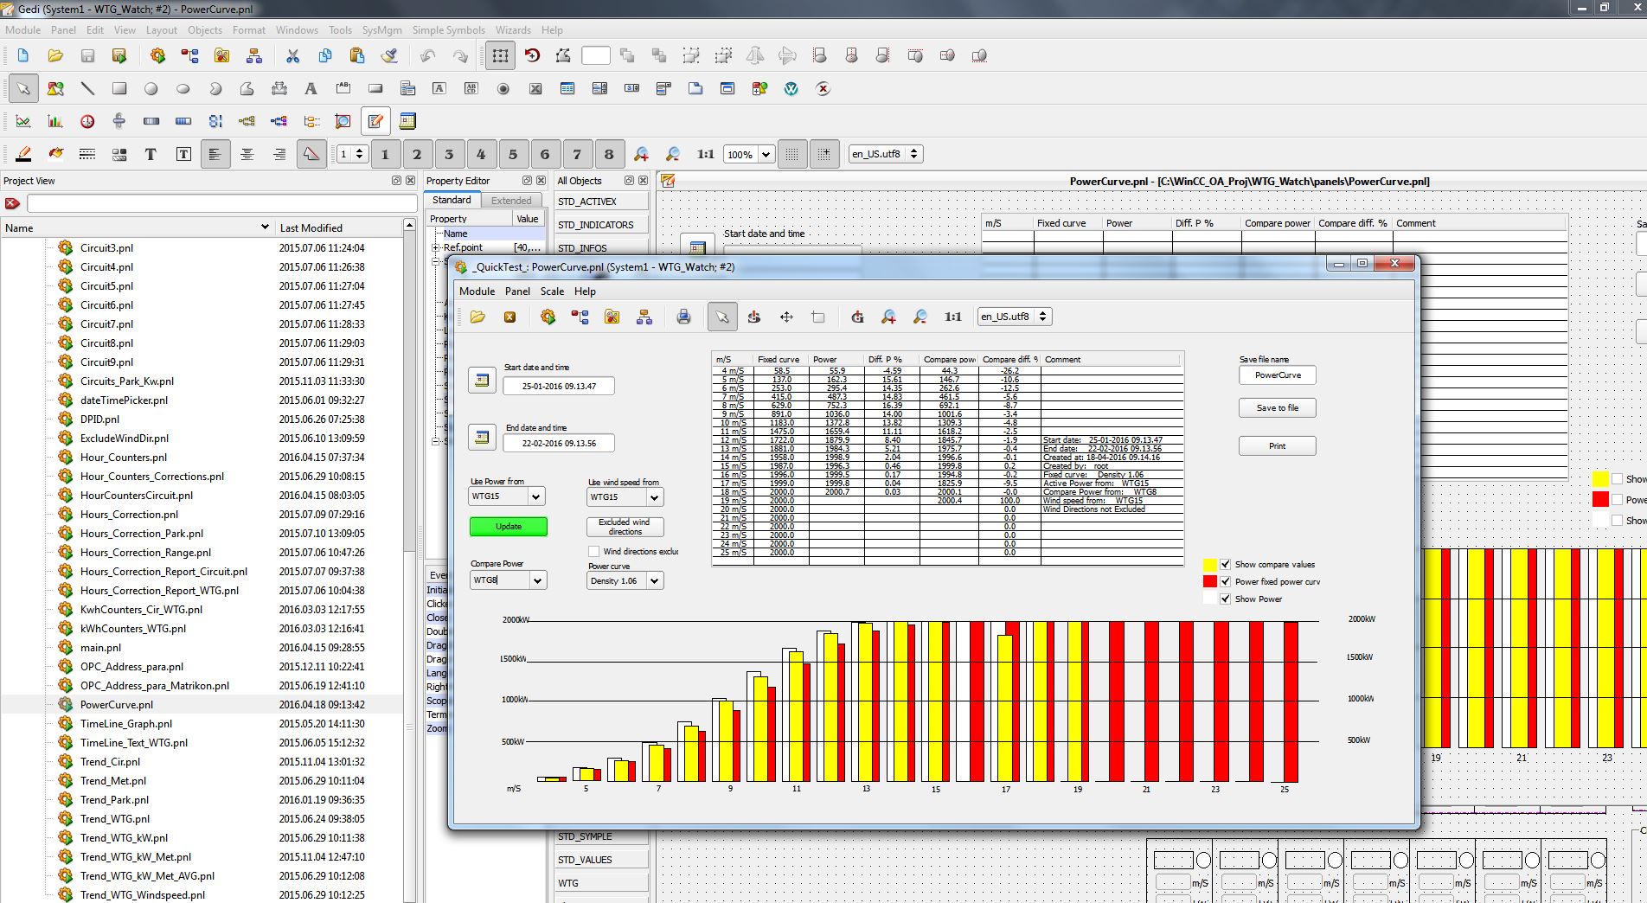Open 'Power curve' Density 1.06 dropdown
Image resolution: width=1647 pixels, height=903 pixels.
pyautogui.click(x=655, y=580)
